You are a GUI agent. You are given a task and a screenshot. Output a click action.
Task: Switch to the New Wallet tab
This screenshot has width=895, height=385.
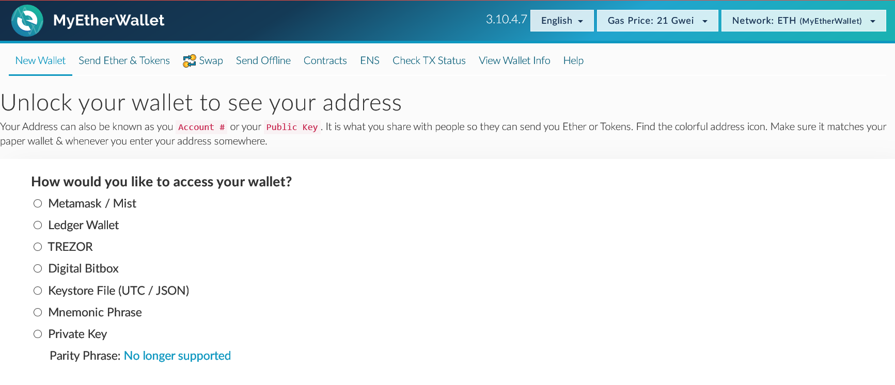click(40, 60)
